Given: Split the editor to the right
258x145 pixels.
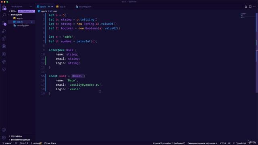Looking at the screenshot, I should 250,6.
